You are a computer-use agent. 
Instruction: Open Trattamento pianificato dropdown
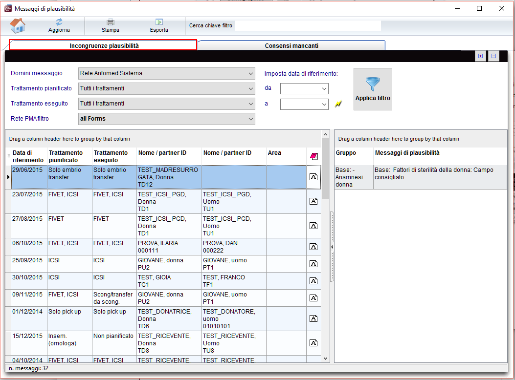tap(166, 88)
